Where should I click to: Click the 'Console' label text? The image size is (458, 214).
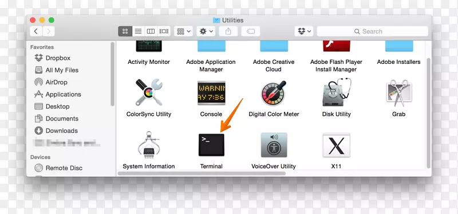pos(211,114)
